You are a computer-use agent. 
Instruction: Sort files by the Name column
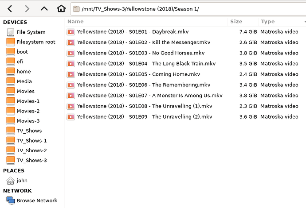146,21
